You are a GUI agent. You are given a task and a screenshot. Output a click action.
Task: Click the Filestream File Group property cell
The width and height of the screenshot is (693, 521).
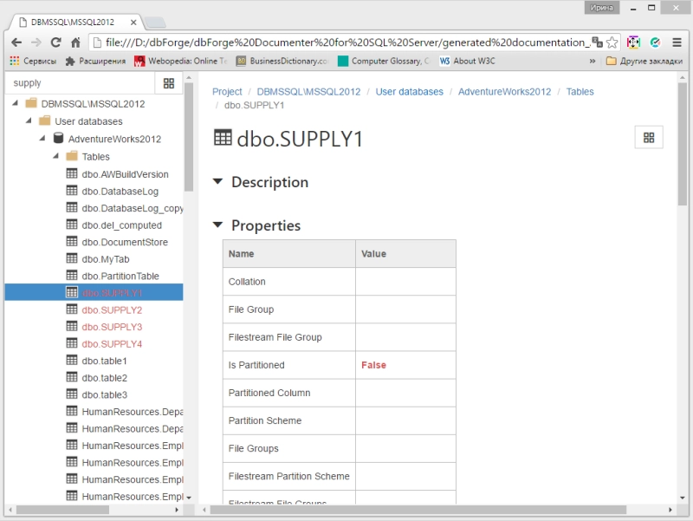[289, 337]
